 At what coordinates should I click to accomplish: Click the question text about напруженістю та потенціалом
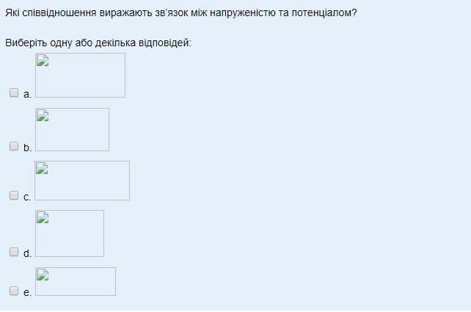click(x=181, y=12)
